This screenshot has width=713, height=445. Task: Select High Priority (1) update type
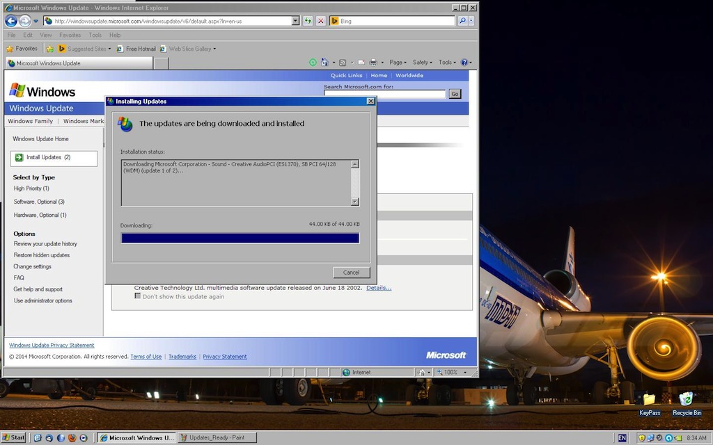click(x=31, y=188)
